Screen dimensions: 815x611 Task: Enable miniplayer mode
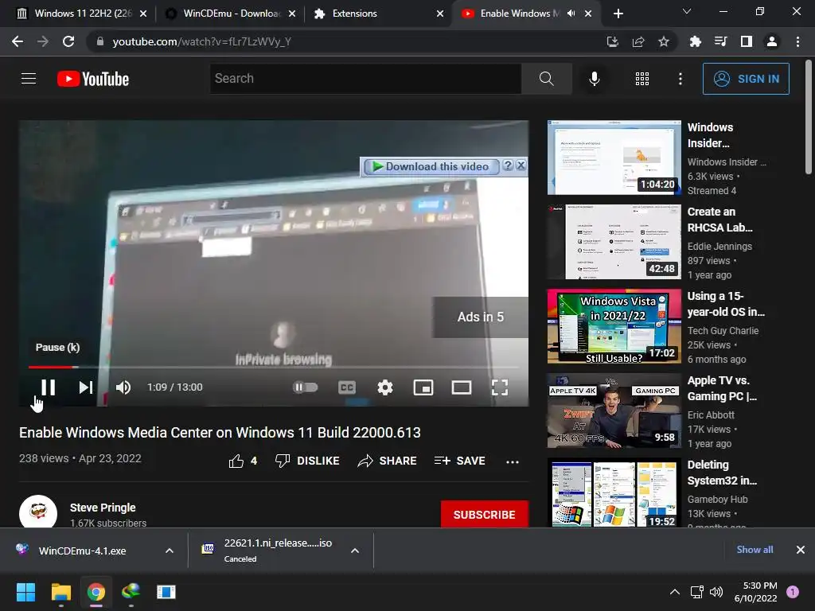coord(423,387)
